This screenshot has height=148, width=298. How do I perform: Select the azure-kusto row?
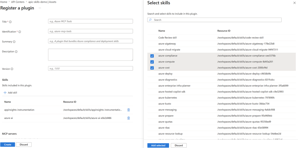[222, 104]
